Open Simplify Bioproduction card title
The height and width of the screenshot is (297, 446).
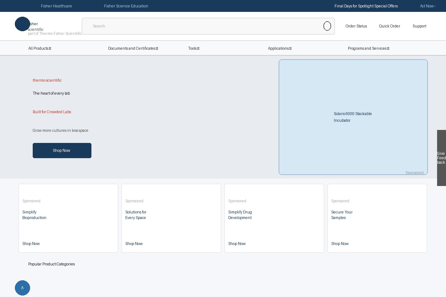click(34, 215)
